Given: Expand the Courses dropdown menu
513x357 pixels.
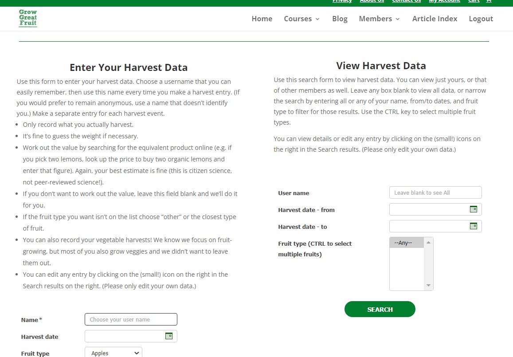Looking at the screenshot, I should pos(302,19).
